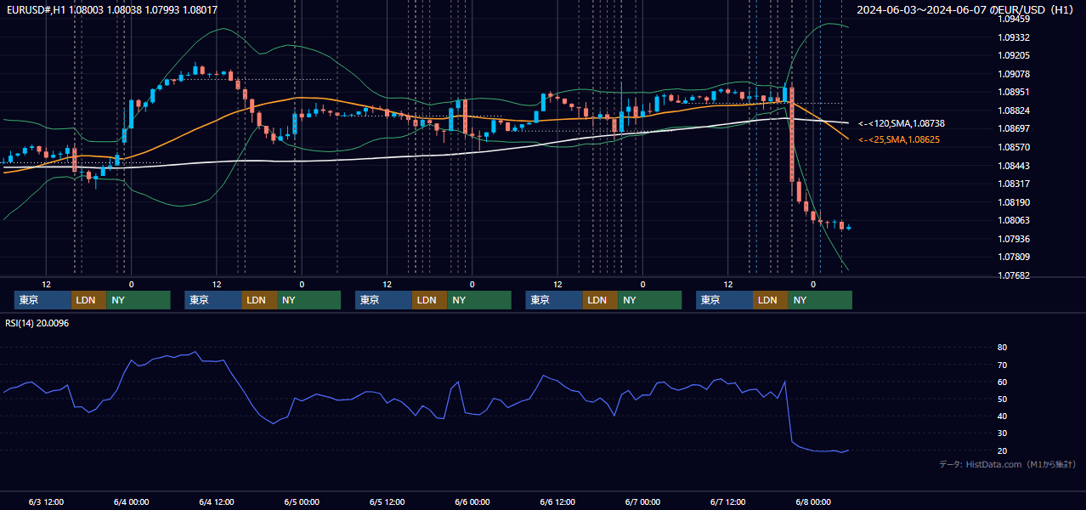Click RSI scale value 40

(1002, 416)
